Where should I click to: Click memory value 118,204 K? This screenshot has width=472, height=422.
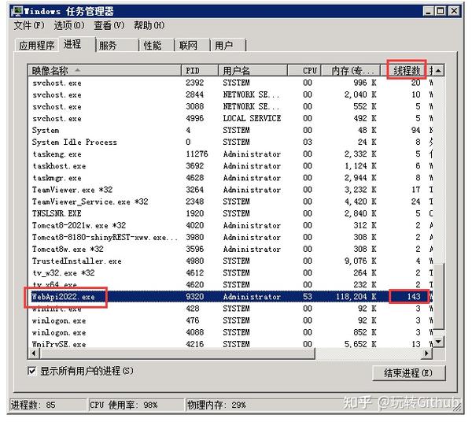pyautogui.click(x=356, y=296)
